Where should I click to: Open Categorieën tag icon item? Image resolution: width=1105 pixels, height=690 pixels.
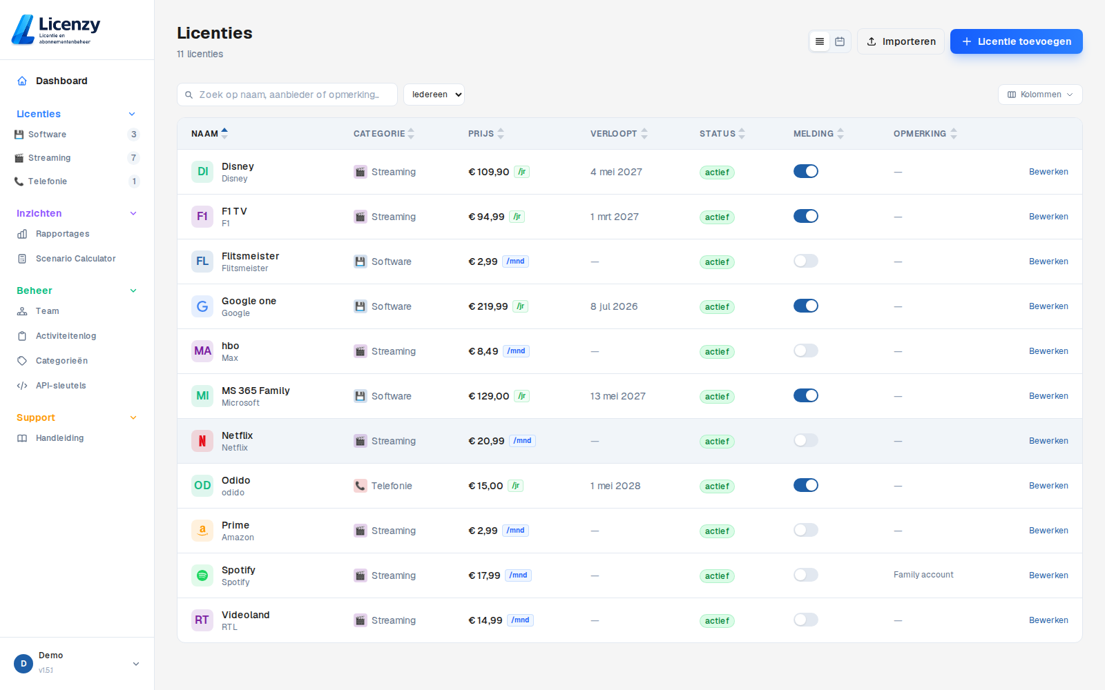22,361
